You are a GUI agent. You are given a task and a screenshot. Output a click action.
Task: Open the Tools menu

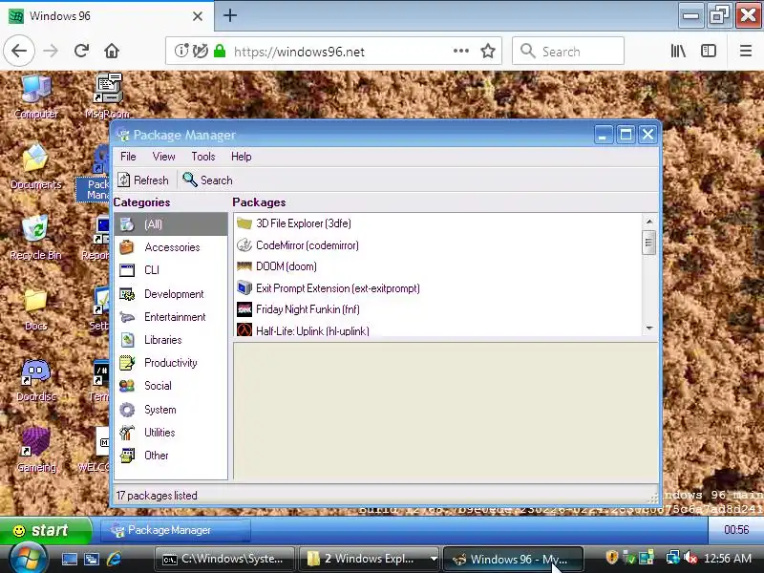pos(203,157)
